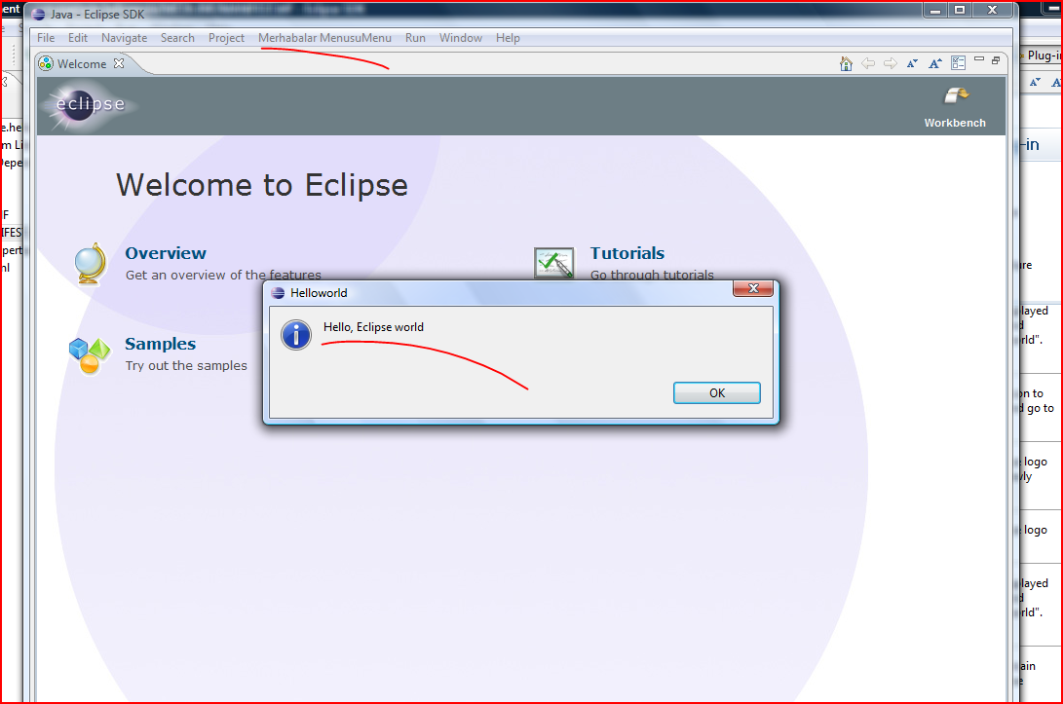This screenshot has height=704, width=1063.
Task: Click the 'Java - Eclipse SDK' window title
Action: click(96, 15)
